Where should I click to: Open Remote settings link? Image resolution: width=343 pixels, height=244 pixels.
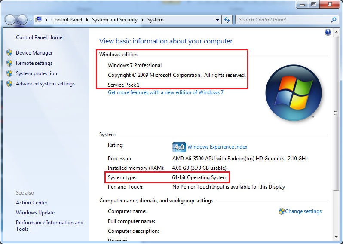pyautogui.click(x=34, y=63)
